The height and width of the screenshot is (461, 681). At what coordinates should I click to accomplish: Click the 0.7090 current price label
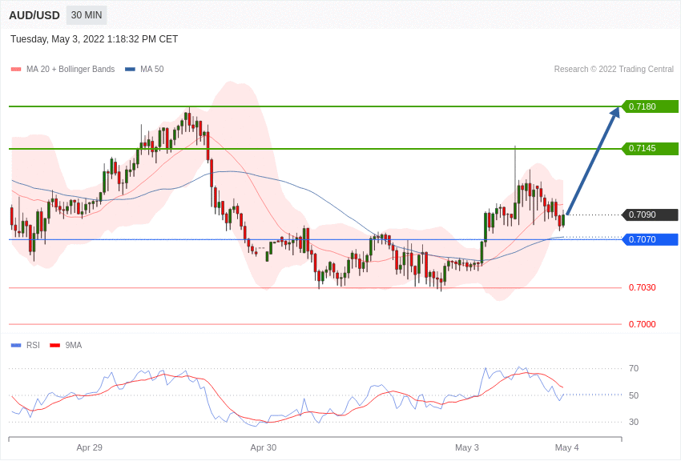tap(651, 214)
